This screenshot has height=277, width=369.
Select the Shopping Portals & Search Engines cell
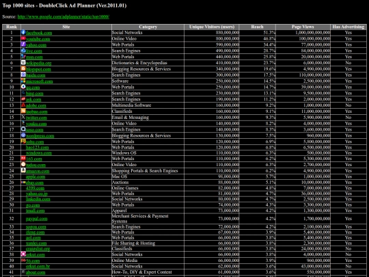point(148,171)
